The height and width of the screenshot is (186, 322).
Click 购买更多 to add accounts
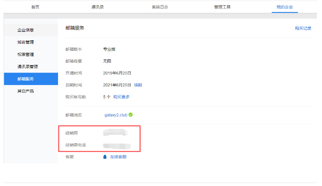(121, 97)
